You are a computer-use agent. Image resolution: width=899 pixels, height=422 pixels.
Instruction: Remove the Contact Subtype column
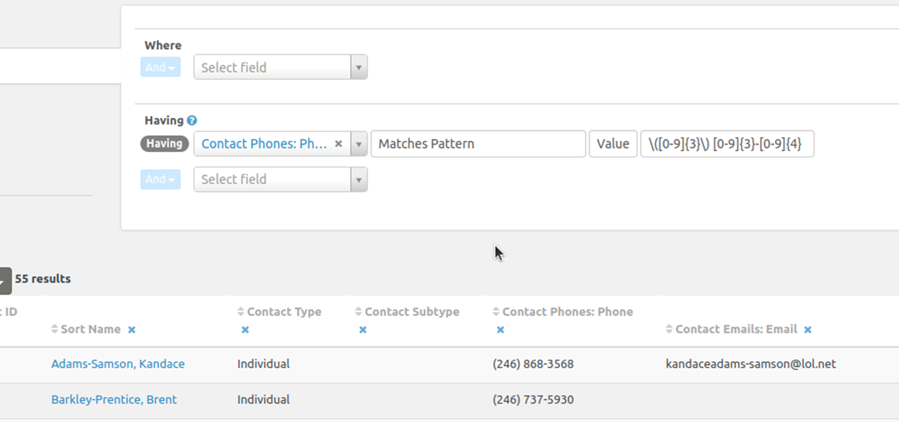coord(363,330)
